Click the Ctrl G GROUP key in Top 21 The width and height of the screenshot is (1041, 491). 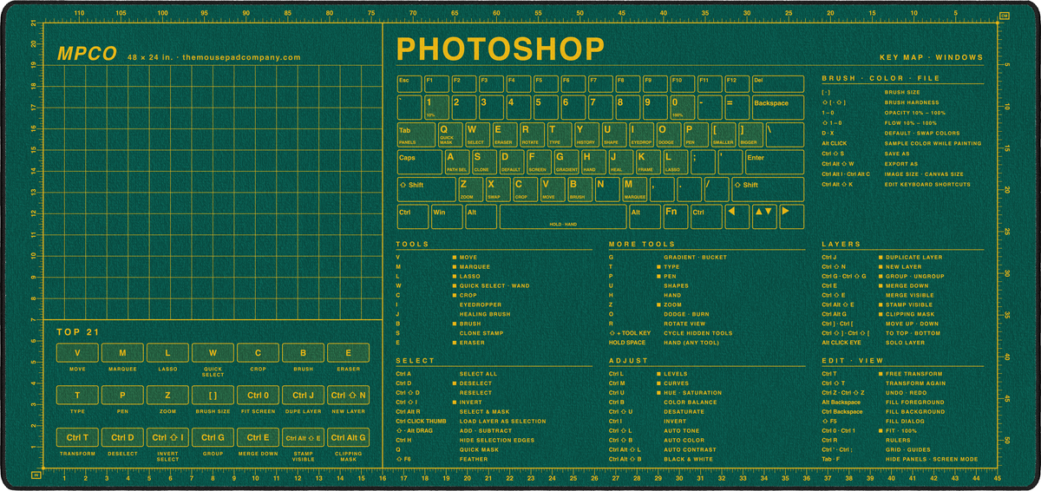pos(213,437)
